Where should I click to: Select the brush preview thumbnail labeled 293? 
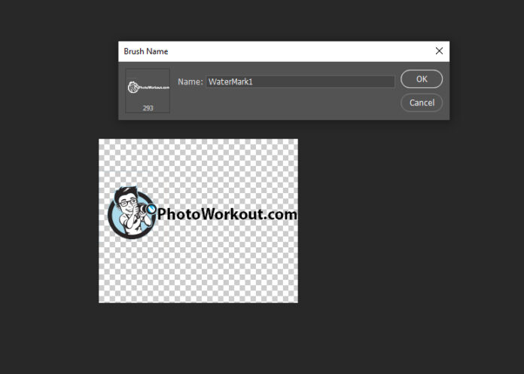pyautogui.click(x=148, y=90)
